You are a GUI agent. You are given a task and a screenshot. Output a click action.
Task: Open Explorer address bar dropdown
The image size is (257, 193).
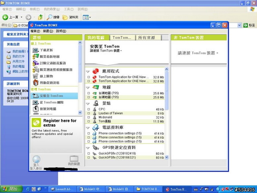pos(239,25)
